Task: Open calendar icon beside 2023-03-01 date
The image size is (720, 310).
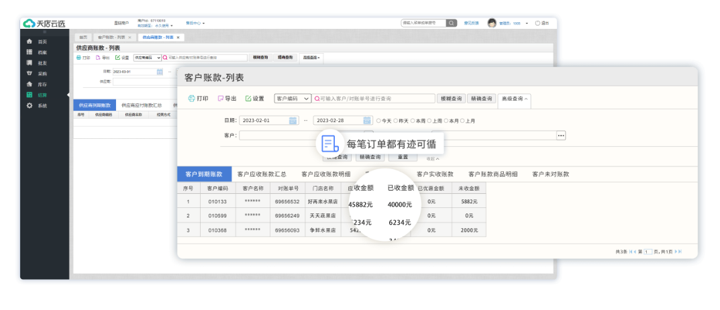Action: [160, 72]
